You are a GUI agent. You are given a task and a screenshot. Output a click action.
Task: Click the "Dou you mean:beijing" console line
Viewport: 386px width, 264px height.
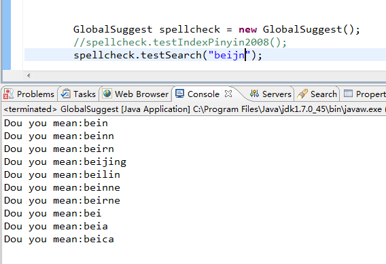65,162
